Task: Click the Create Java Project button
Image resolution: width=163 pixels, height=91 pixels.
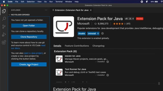Action: 29,64
